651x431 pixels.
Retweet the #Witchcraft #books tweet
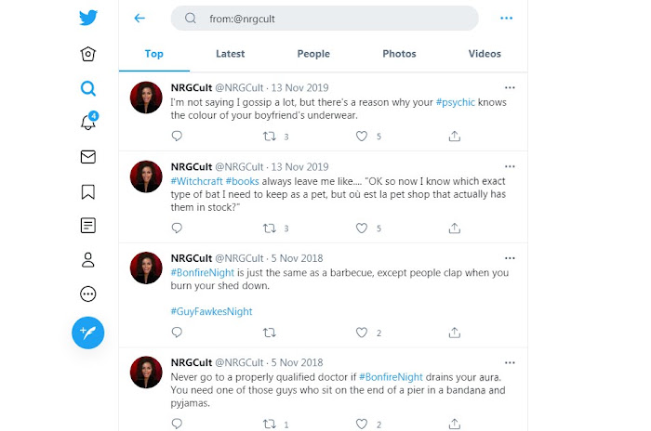coord(270,229)
